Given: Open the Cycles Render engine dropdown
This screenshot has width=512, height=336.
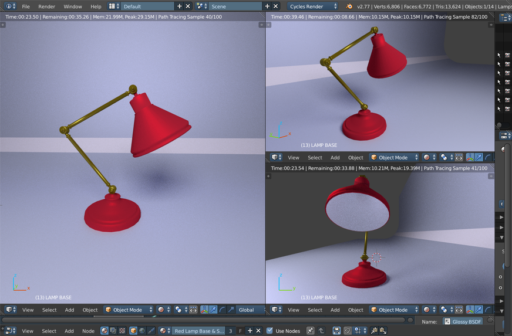Looking at the screenshot, I should pyautogui.click(x=313, y=6).
